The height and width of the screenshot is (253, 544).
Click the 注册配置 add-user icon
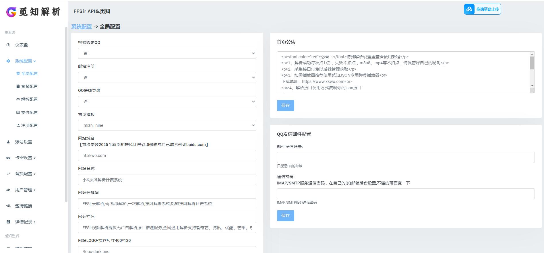click(x=18, y=125)
